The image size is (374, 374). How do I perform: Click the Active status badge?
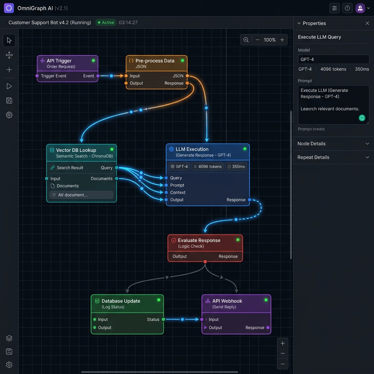[106, 22]
